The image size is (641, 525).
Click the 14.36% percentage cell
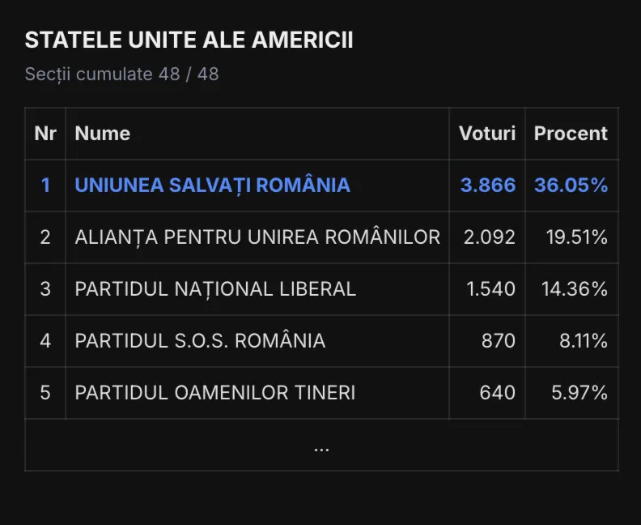pos(575,289)
